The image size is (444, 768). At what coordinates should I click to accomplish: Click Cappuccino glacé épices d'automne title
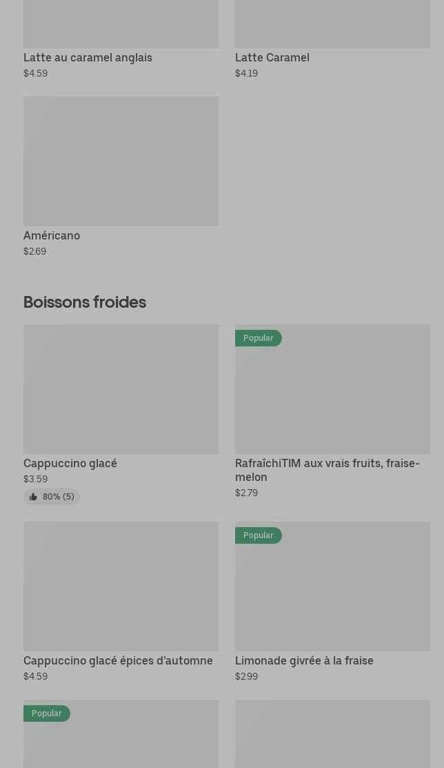click(118, 661)
